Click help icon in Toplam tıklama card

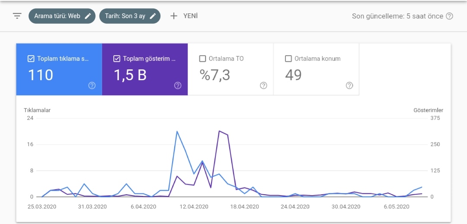[x=92, y=85]
